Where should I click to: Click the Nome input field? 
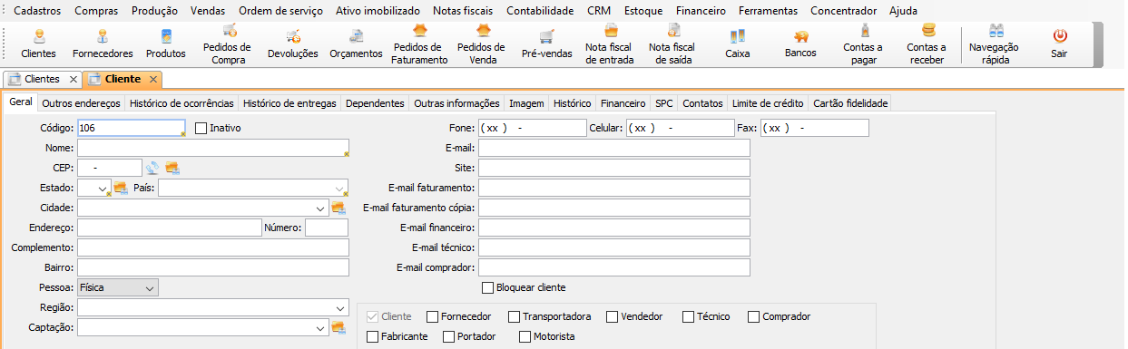pos(213,148)
